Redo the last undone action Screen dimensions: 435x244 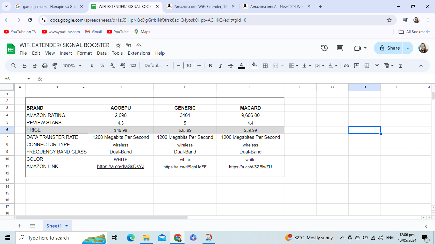tap(35, 66)
